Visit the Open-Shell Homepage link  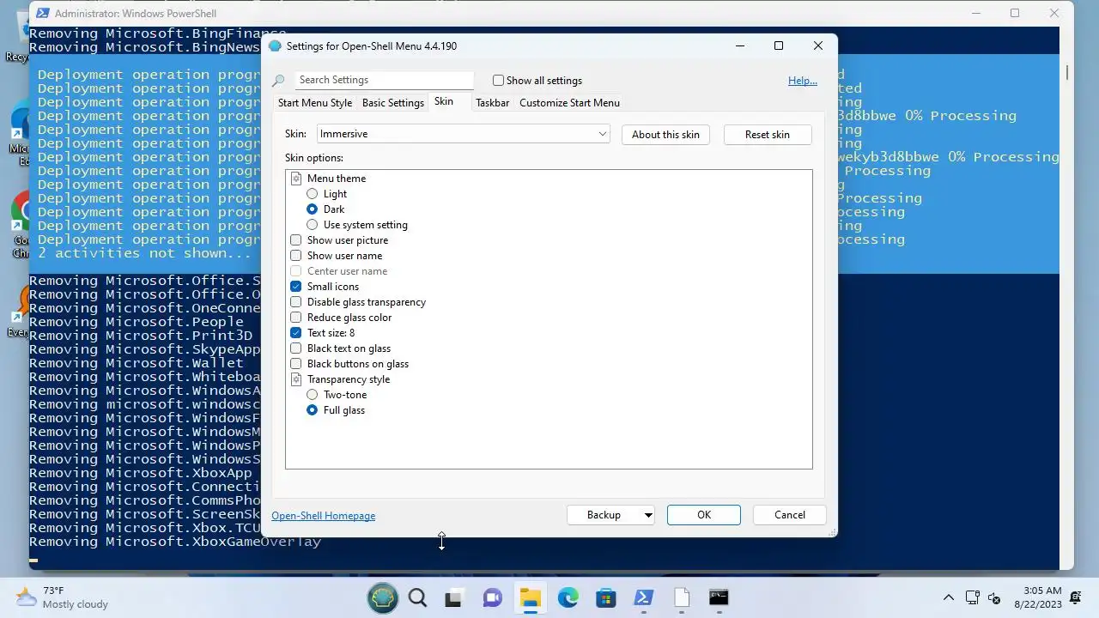pos(324,516)
